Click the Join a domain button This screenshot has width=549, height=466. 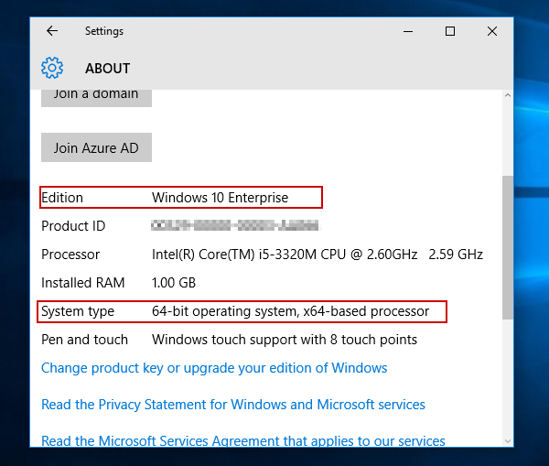pyautogui.click(x=96, y=98)
